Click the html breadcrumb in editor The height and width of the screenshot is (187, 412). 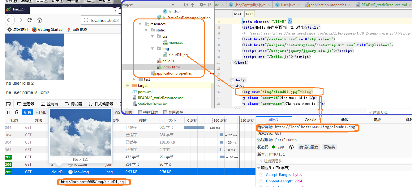(238, 14)
